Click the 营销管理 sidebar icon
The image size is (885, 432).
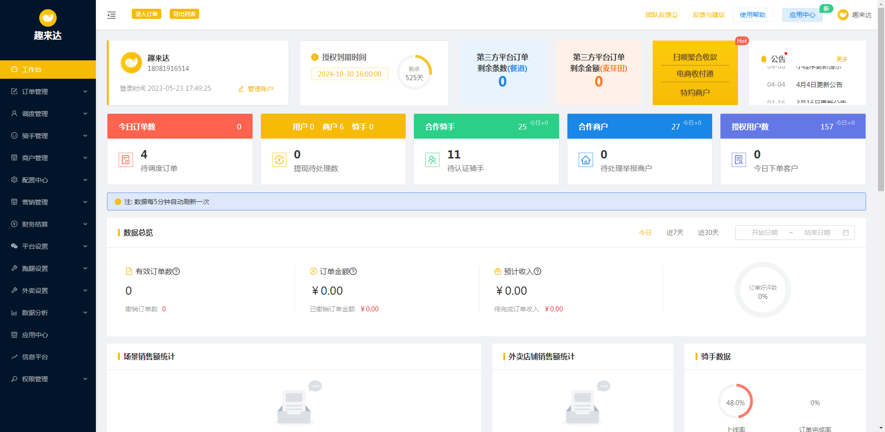pos(14,202)
